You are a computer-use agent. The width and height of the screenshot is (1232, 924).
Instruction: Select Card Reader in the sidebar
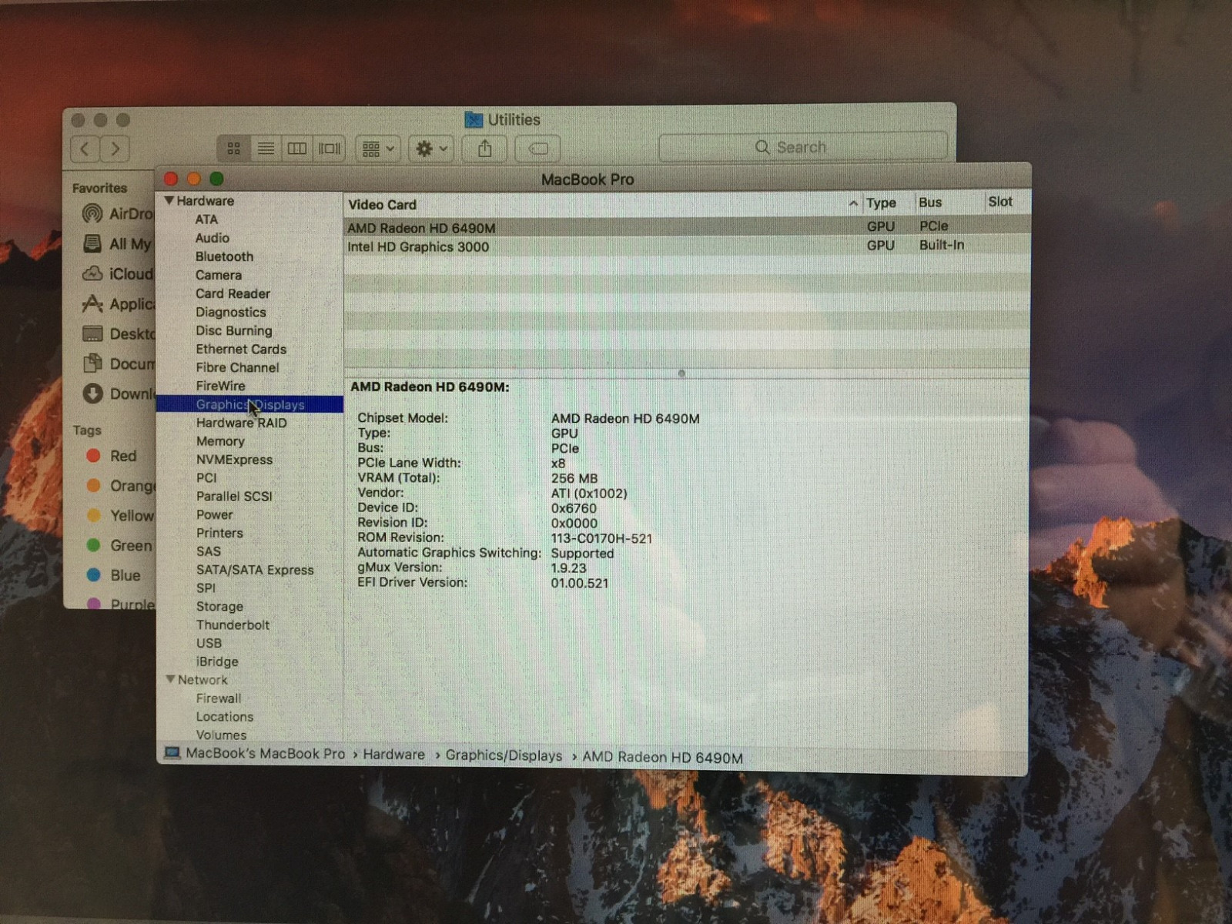pyautogui.click(x=233, y=293)
